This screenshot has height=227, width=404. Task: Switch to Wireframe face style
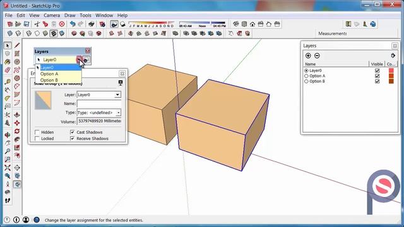[x=29, y=33]
